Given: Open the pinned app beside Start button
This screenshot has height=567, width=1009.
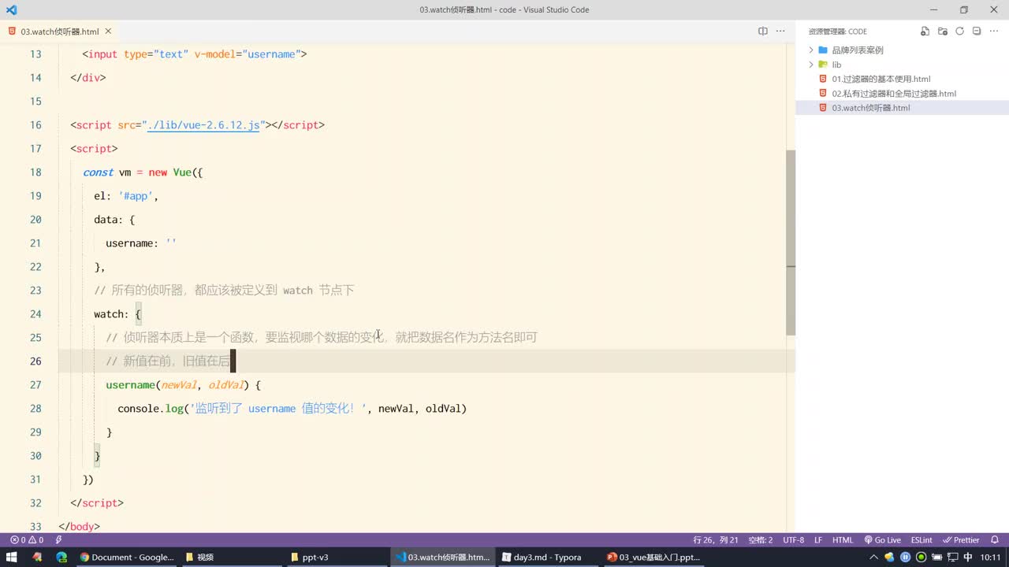Looking at the screenshot, I should pyautogui.click(x=37, y=557).
